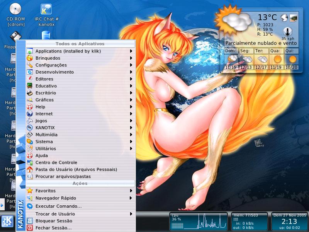Click the Favoritos star icon
The height and width of the screenshot is (232, 309).
(30, 191)
